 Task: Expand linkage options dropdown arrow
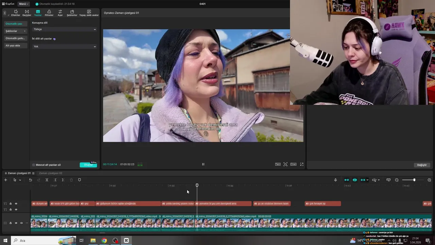coord(367,180)
